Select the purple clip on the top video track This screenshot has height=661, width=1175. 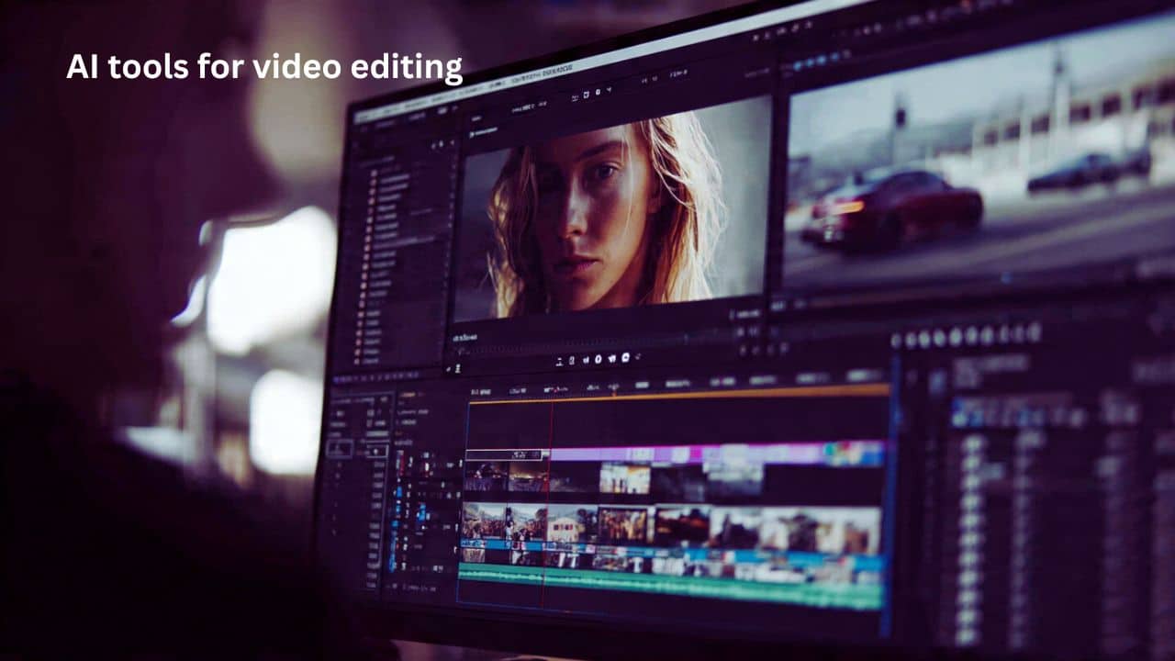tap(716, 454)
